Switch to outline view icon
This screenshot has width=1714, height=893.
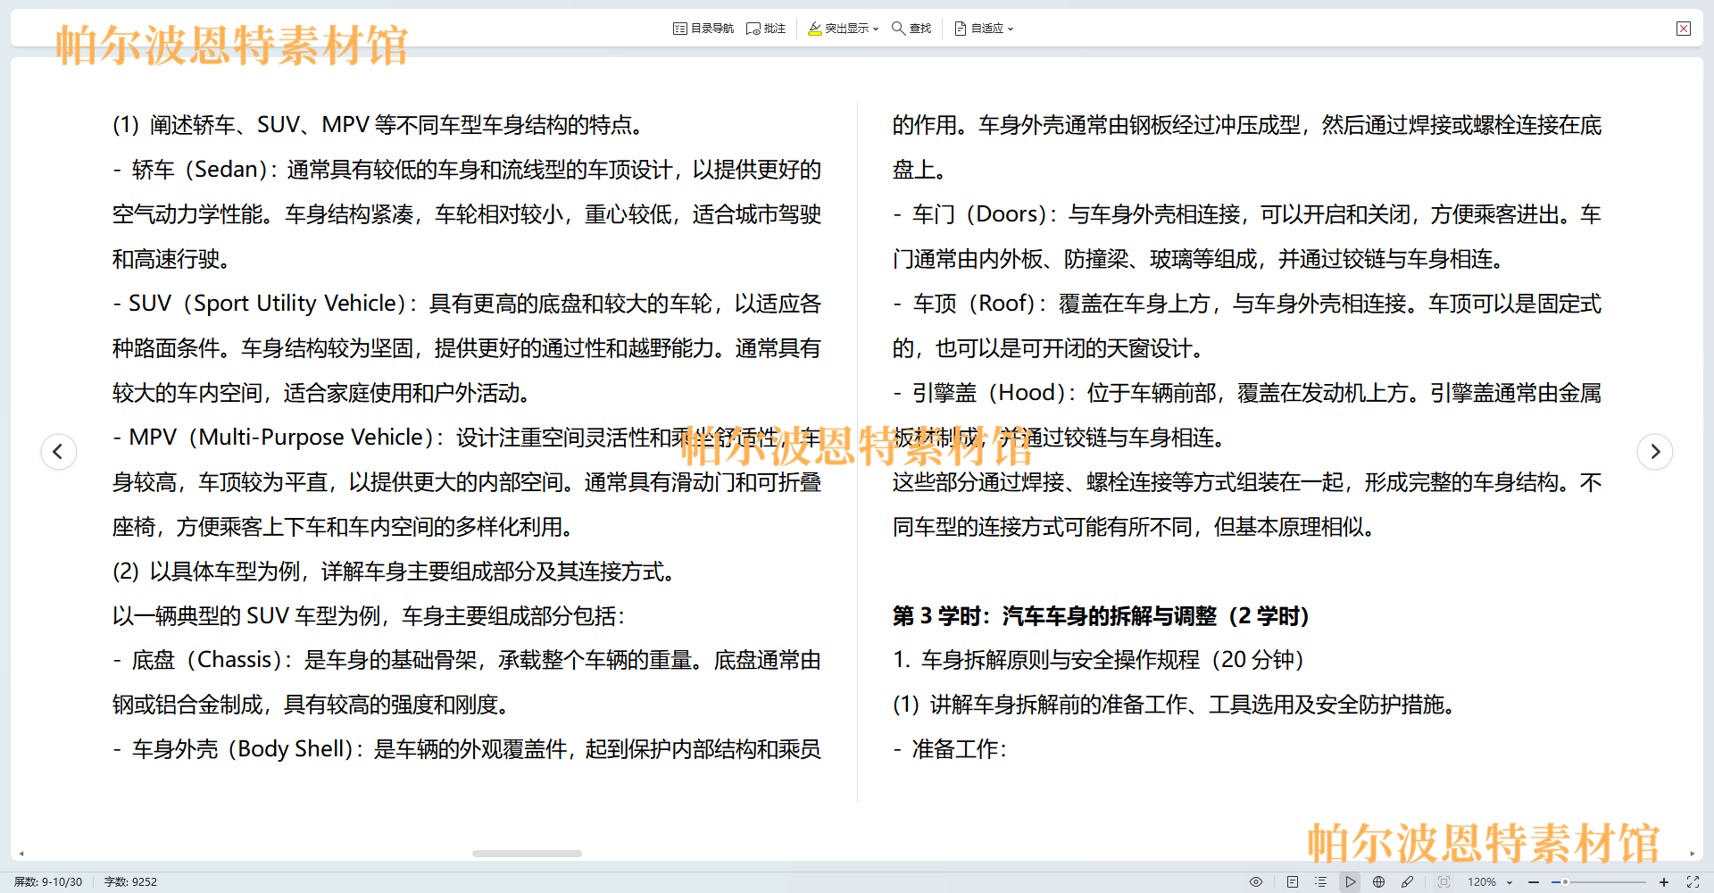[1320, 881]
